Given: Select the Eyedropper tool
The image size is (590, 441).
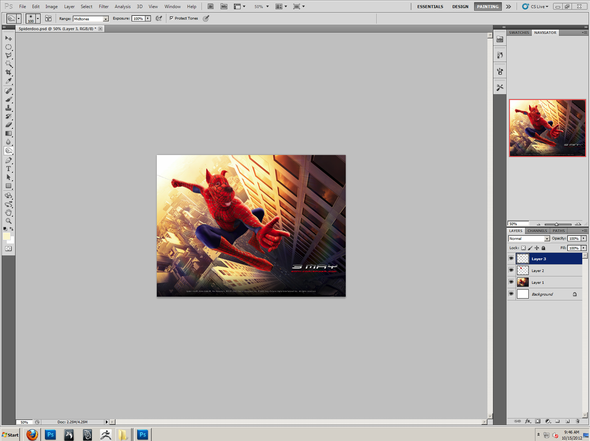Looking at the screenshot, I should pos(8,81).
